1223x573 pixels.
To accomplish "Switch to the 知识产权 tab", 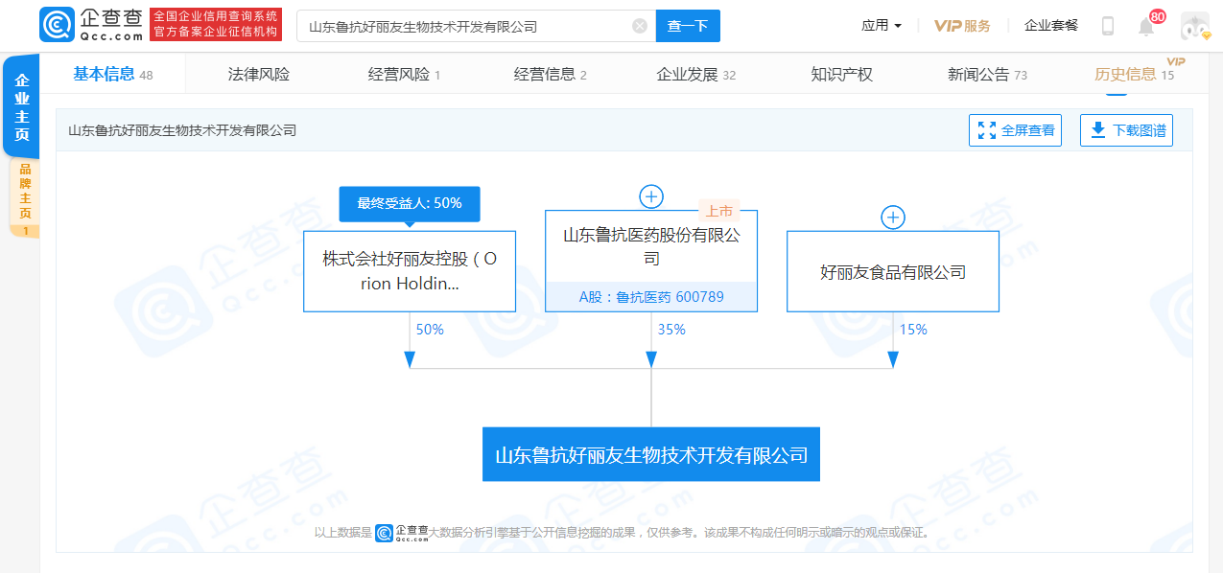I will pos(841,75).
